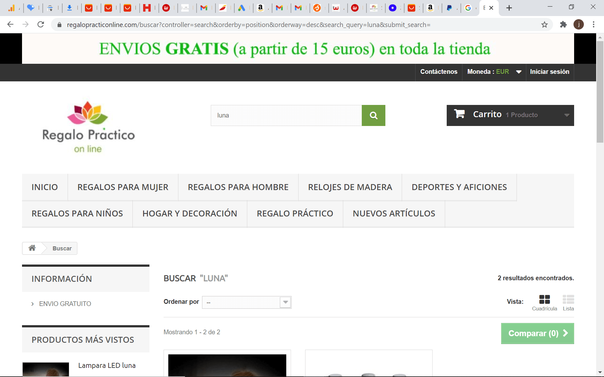Expand the Moneda EUR currency dropdown
The image size is (604, 377).
pos(494,72)
